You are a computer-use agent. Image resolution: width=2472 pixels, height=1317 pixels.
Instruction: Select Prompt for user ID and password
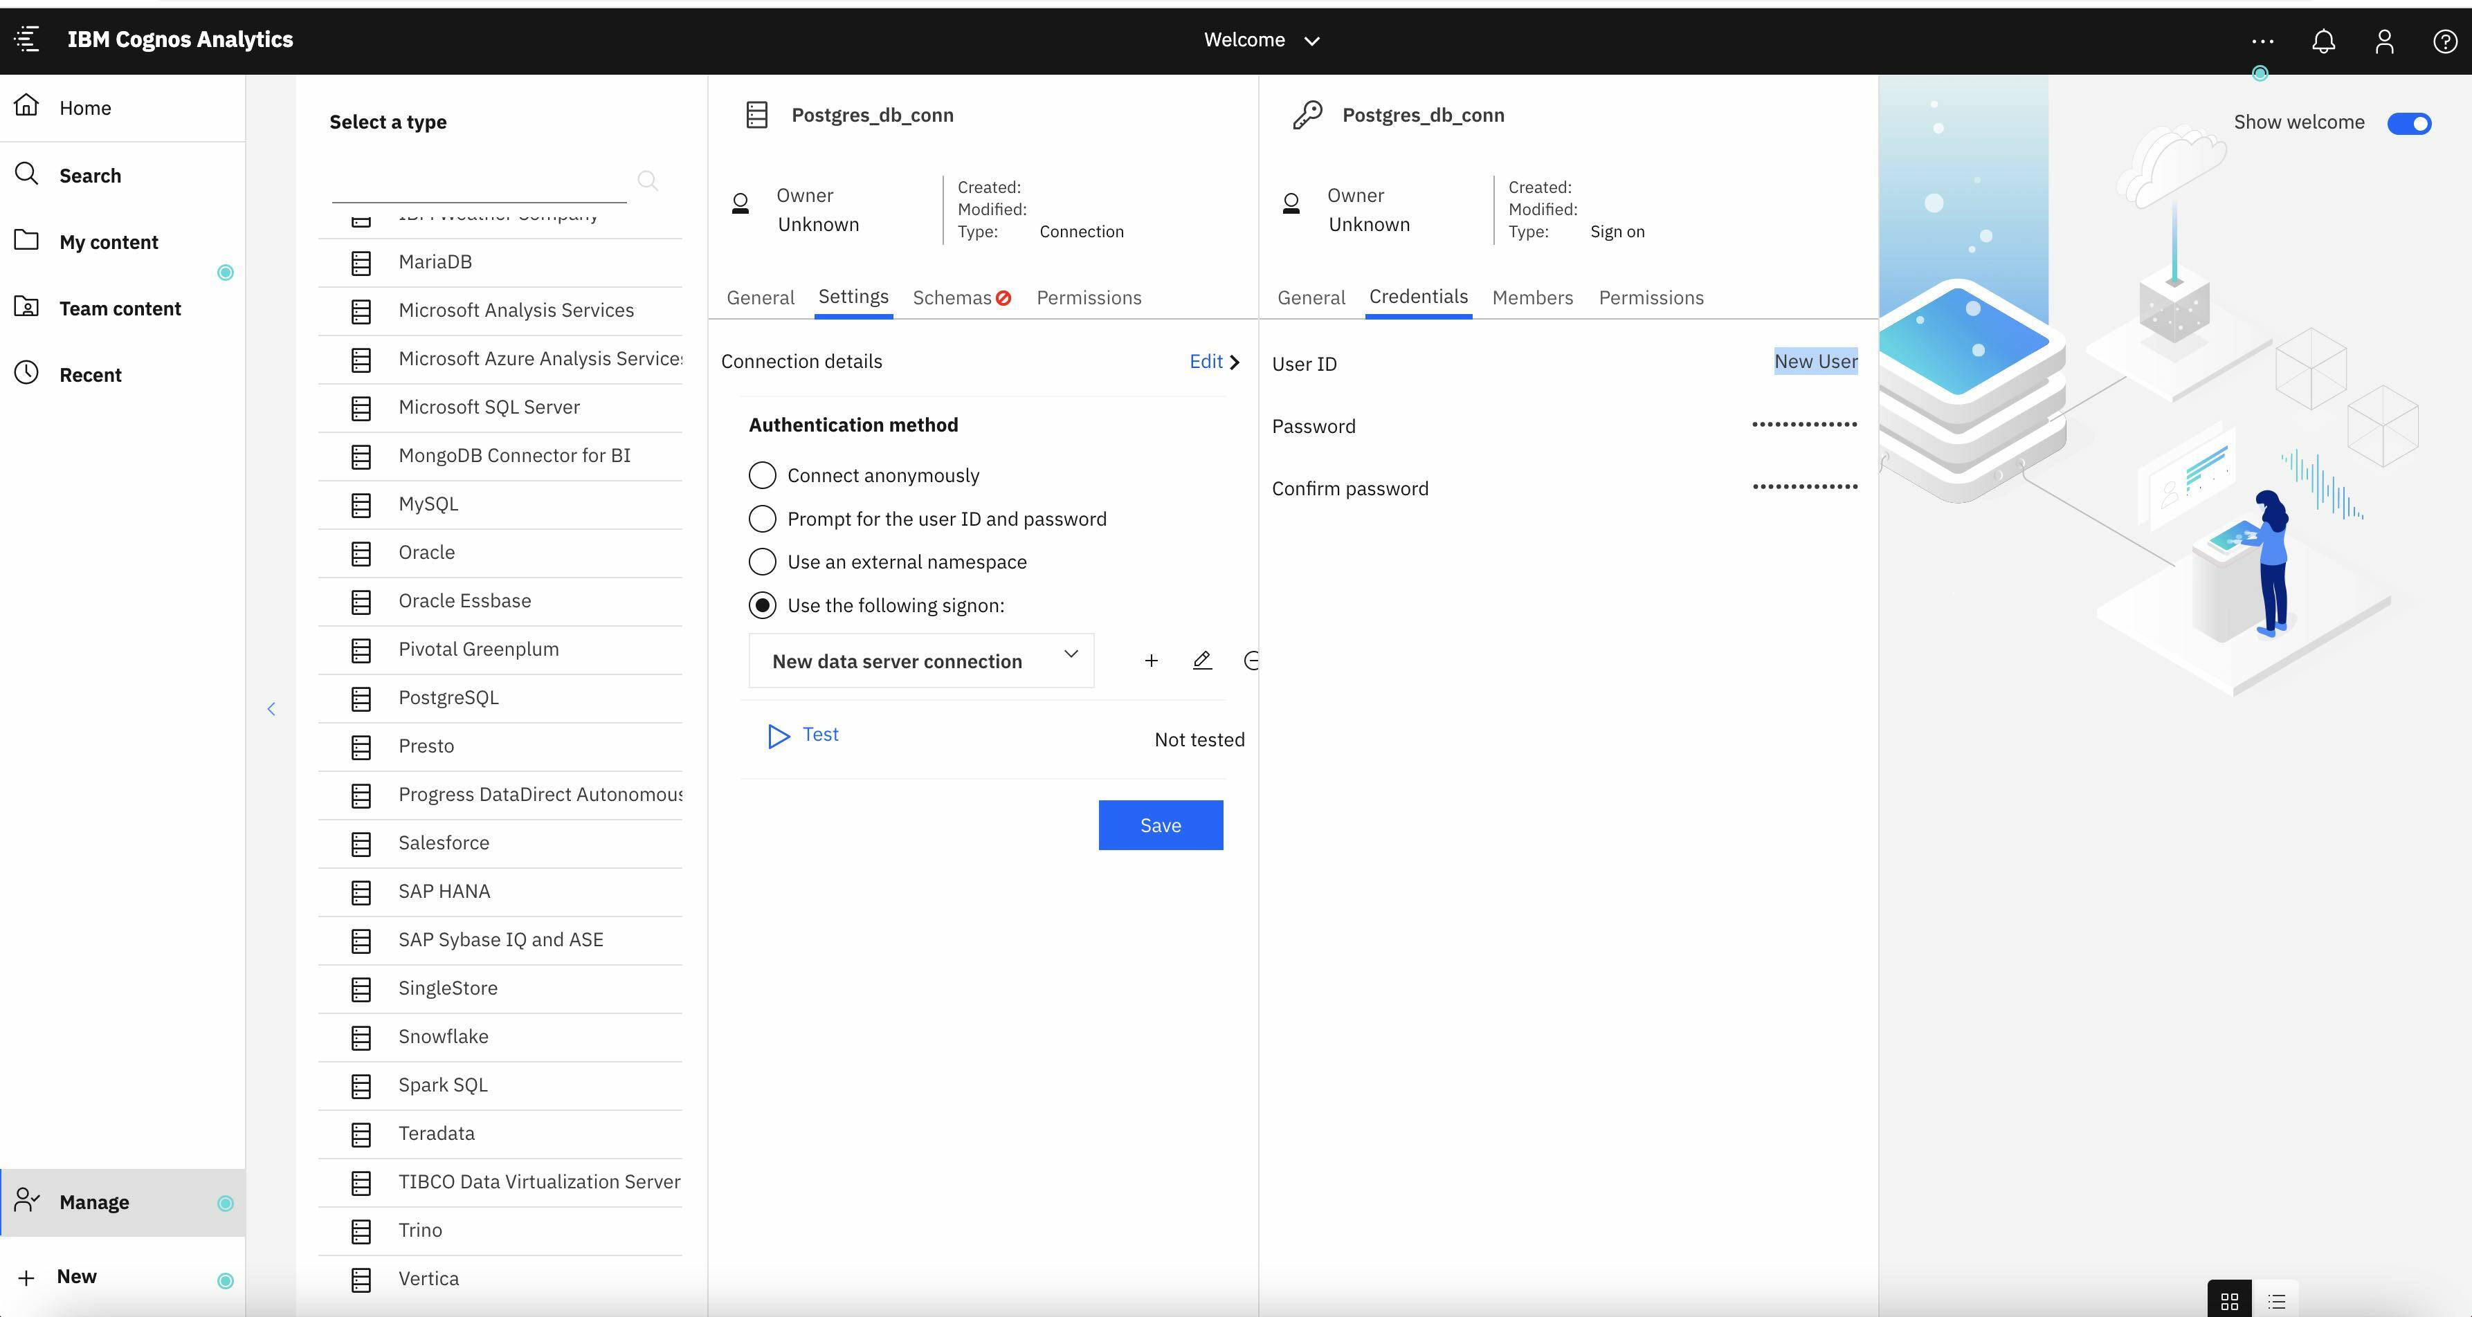[762, 519]
